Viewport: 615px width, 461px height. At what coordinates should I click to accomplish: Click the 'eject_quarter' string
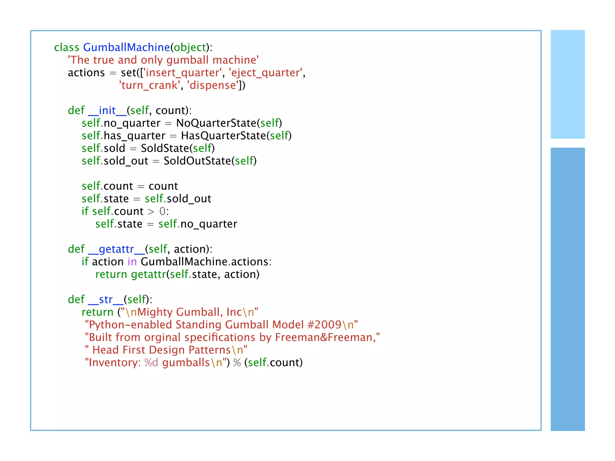click(265, 73)
